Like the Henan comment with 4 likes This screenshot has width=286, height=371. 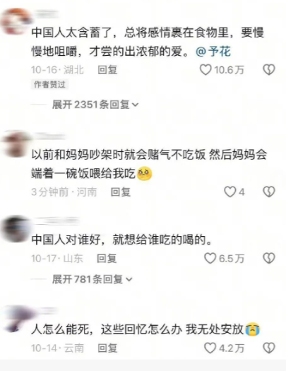point(230,192)
